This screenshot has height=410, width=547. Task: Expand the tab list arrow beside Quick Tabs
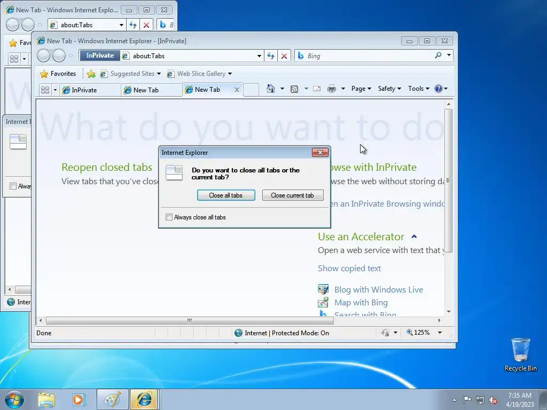pos(55,90)
